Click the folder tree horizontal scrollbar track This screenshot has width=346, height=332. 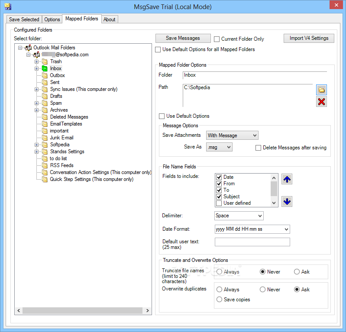coord(83,311)
